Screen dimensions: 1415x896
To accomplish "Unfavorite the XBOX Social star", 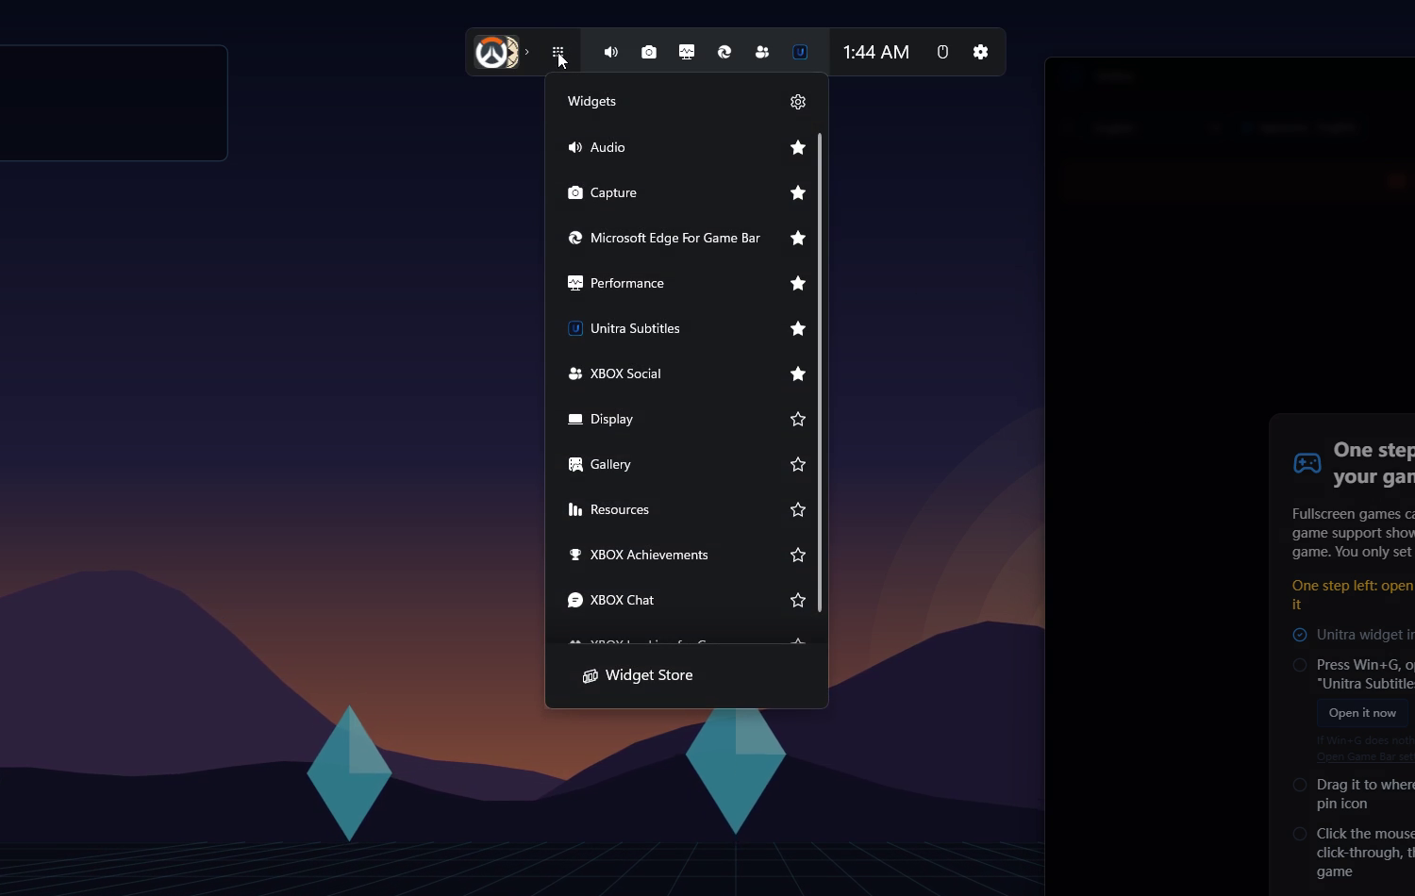I will (798, 373).
